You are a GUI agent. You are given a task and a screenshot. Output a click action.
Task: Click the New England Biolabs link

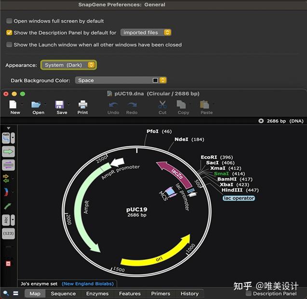[88, 284]
